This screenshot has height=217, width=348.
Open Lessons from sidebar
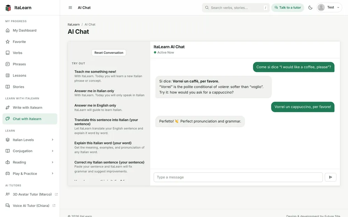(x=30, y=75)
